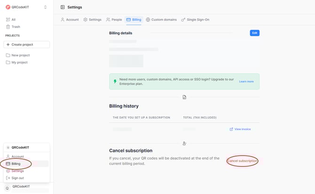Open All QR codes view
Viewport: 315px width, 194px height.
coord(13,20)
